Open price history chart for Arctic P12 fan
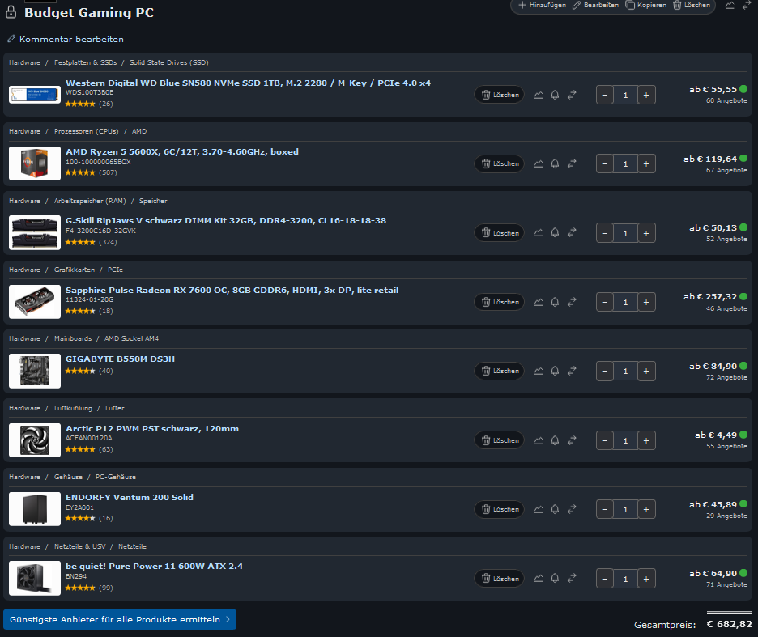The height and width of the screenshot is (637, 758). [x=539, y=440]
